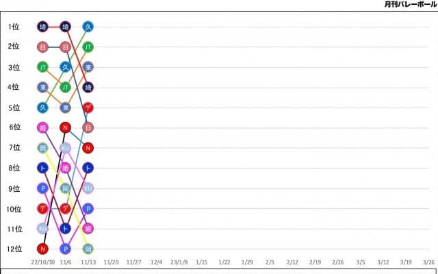
Task: Click the green JT marker at 3位 on 22/10/30
Action: (42, 67)
